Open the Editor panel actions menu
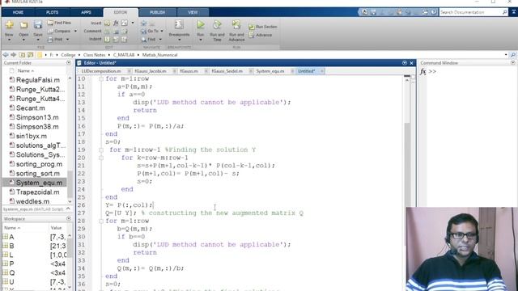The width and height of the screenshot is (518, 291). [x=405, y=63]
